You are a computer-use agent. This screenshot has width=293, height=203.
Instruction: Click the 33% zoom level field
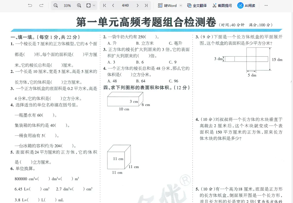[67, 6]
